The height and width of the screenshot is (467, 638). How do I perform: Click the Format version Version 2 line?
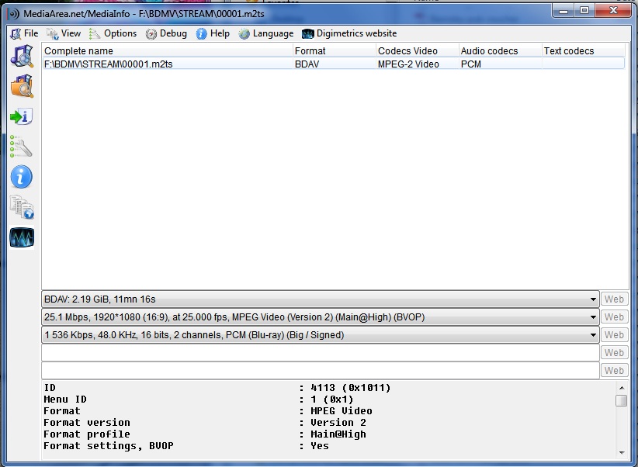pyautogui.click(x=205, y=423)
